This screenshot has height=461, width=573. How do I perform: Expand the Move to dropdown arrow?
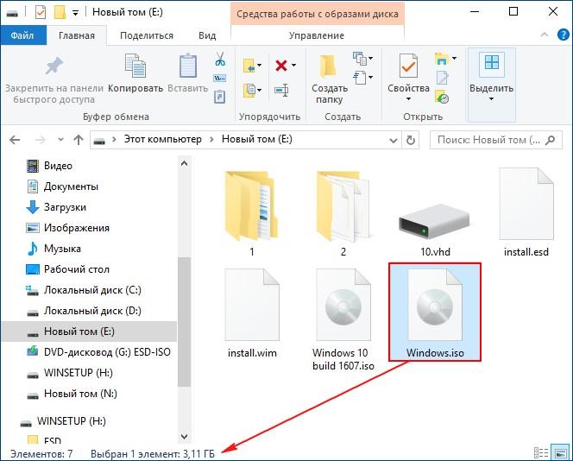click(x=259, y=66)
